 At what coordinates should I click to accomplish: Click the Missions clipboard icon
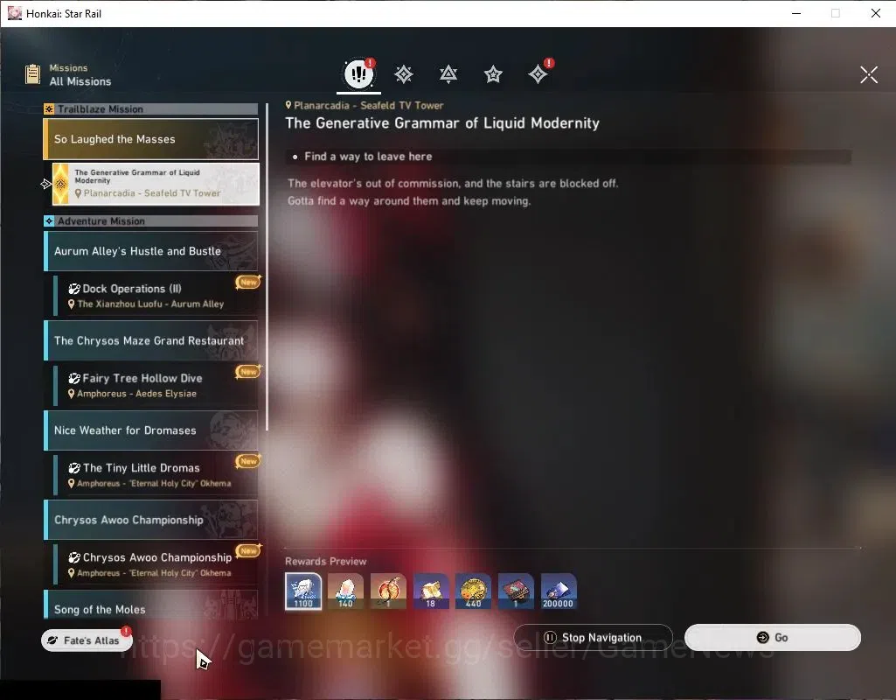coord(32,74)
